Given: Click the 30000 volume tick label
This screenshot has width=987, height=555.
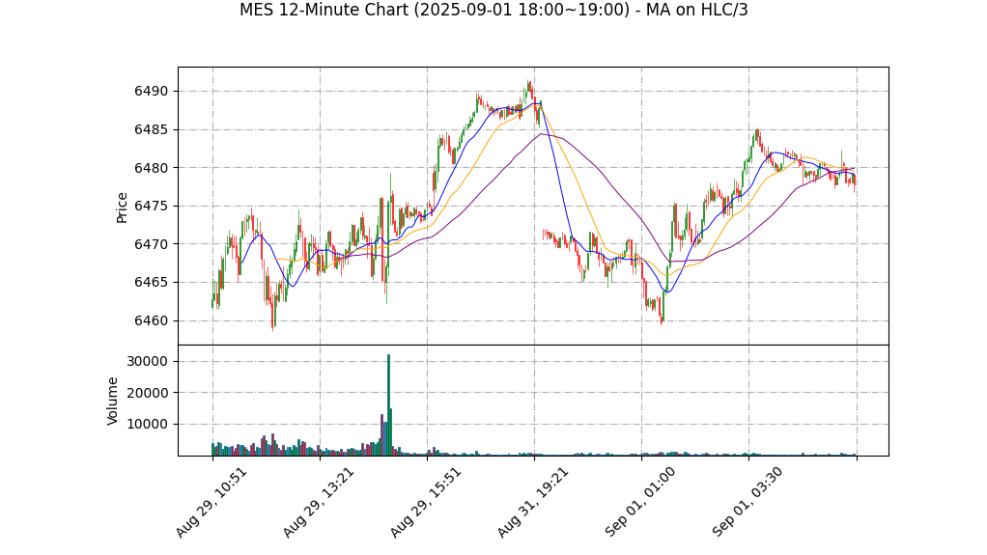Looking at the screenshot, I should 147,361.
